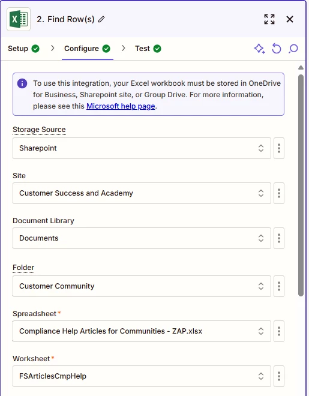Open the Folder Customer Community dropdown
The height and width of the screenshot is (396, 309).
(x=142, y=286)
